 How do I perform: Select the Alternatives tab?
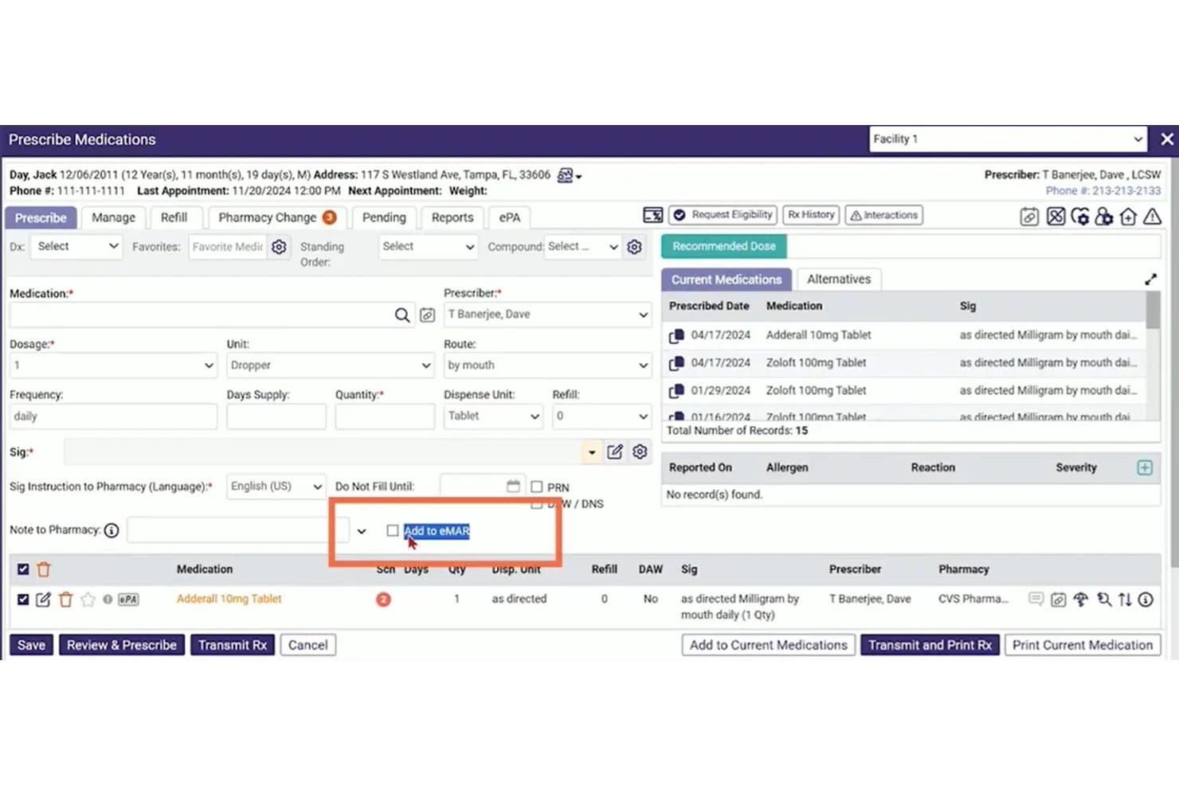(x=839, y=280)
